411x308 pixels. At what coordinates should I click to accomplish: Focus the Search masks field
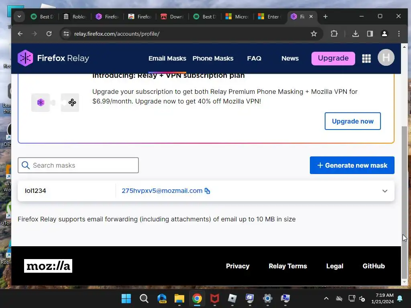click(x=78, y=165)
